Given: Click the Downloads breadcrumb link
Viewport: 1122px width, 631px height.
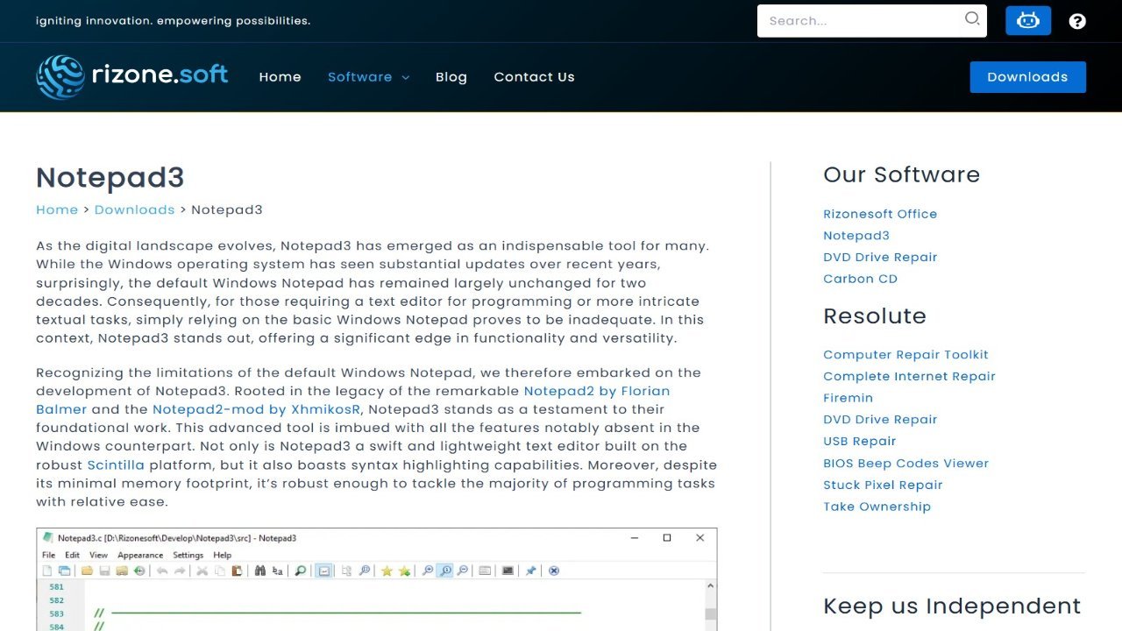Looking at the screenshot, I should 135,209.
